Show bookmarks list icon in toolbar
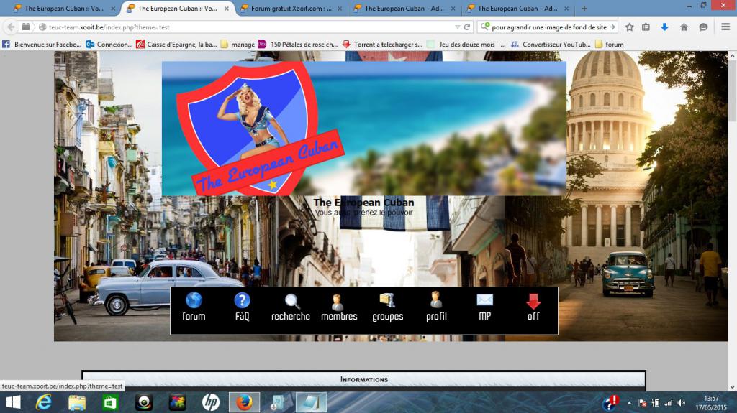 tap(646, 27)
